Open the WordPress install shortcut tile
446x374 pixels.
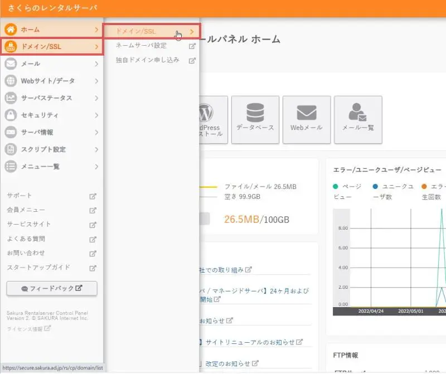pos(214,120)
